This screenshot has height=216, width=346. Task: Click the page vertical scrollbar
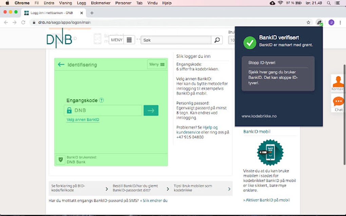344,114
